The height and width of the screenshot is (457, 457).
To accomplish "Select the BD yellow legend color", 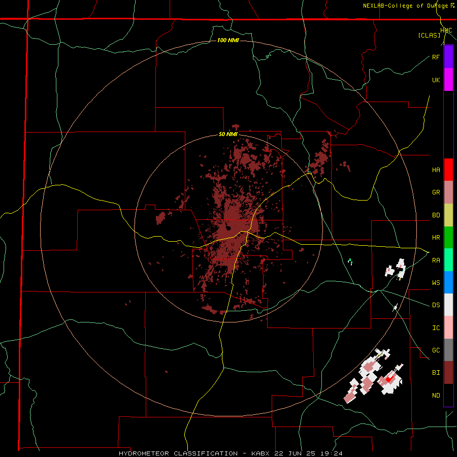I will [x=448, y=215].
